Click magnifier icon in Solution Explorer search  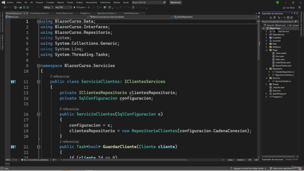coord(295,21)
